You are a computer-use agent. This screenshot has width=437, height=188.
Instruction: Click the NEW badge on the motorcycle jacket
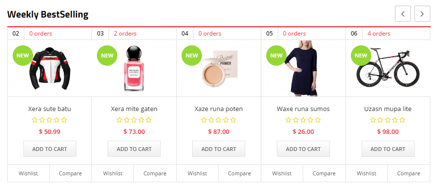pos(22,55)
